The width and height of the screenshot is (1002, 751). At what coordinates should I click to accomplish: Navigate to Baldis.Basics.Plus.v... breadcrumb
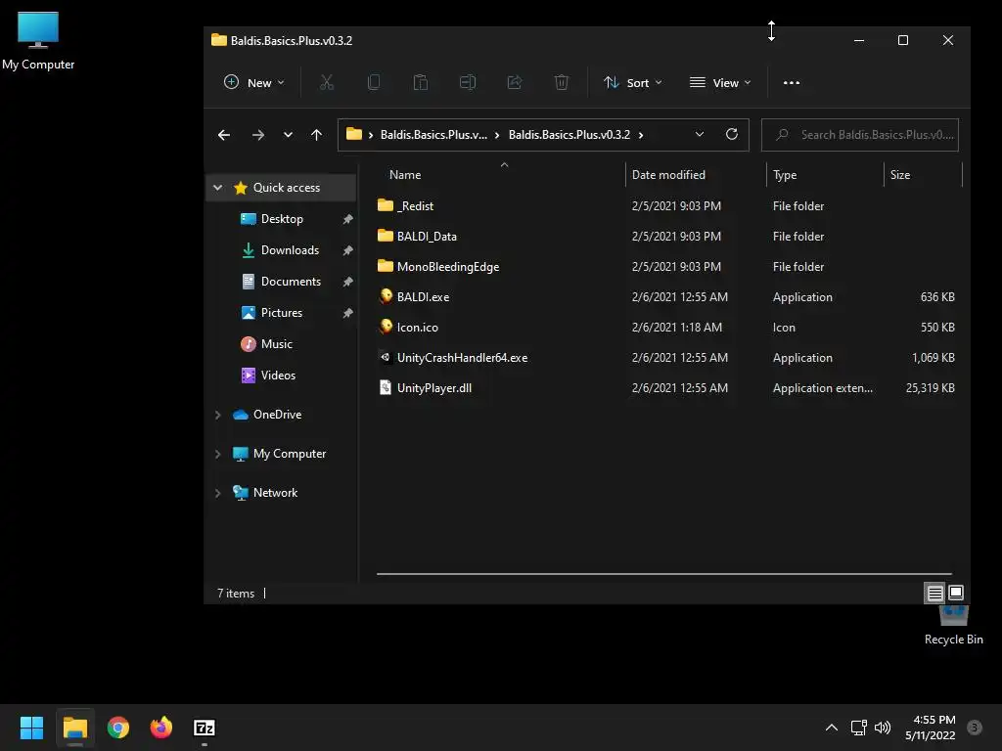pos(433,135)
